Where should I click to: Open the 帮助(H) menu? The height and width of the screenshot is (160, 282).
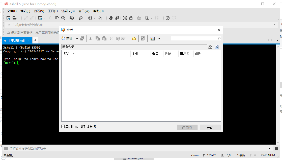(98, 11)
